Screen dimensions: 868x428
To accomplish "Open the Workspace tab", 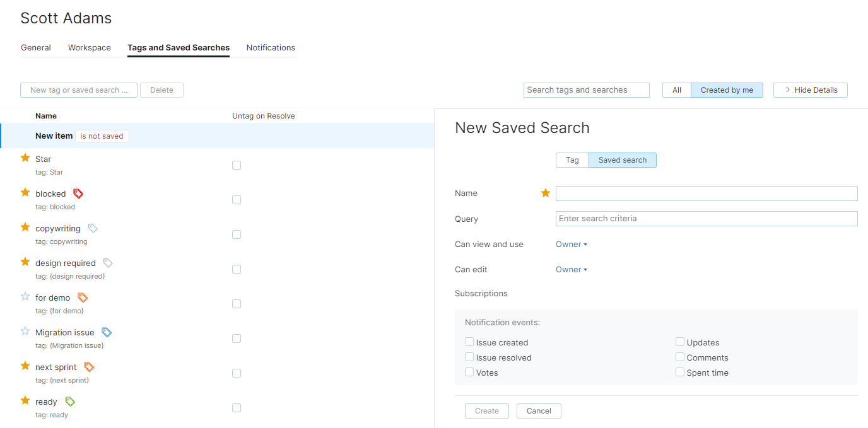I will (x=90, y=48).
